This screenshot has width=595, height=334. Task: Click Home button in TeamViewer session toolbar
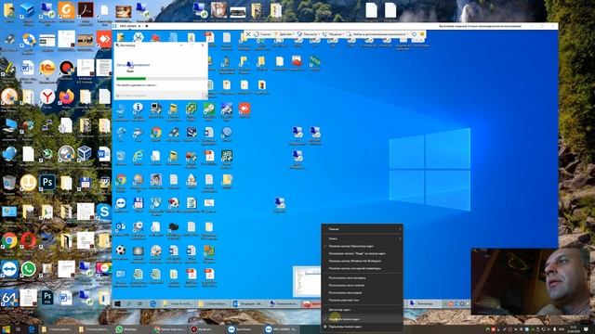[x=262, y=34]
